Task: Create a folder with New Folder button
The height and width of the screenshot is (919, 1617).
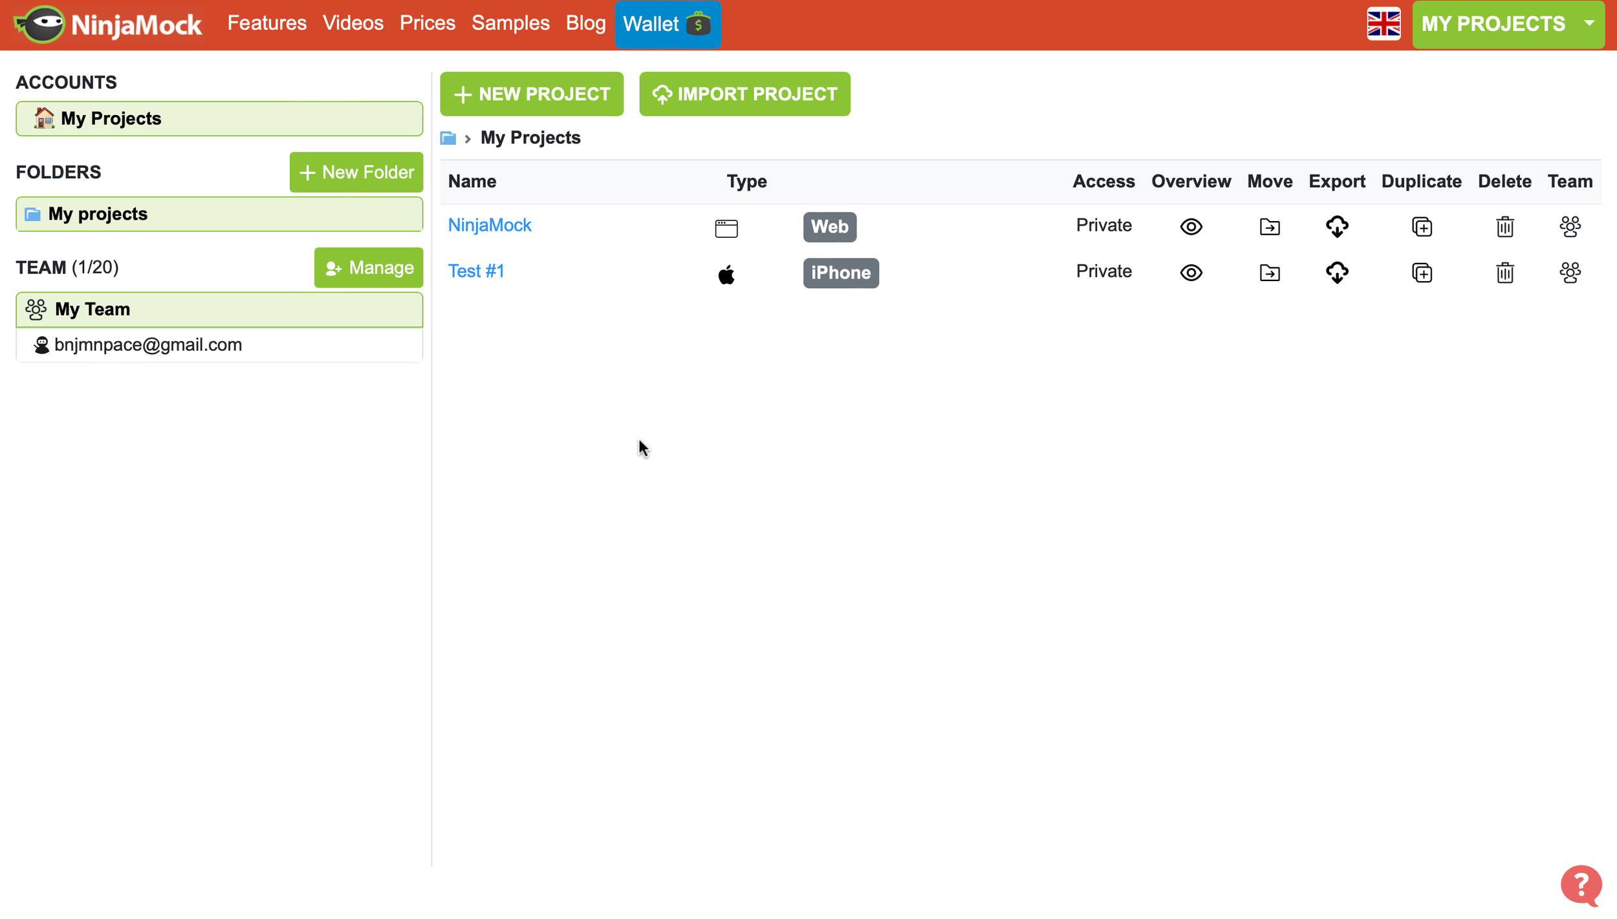Action: point(356,173)
